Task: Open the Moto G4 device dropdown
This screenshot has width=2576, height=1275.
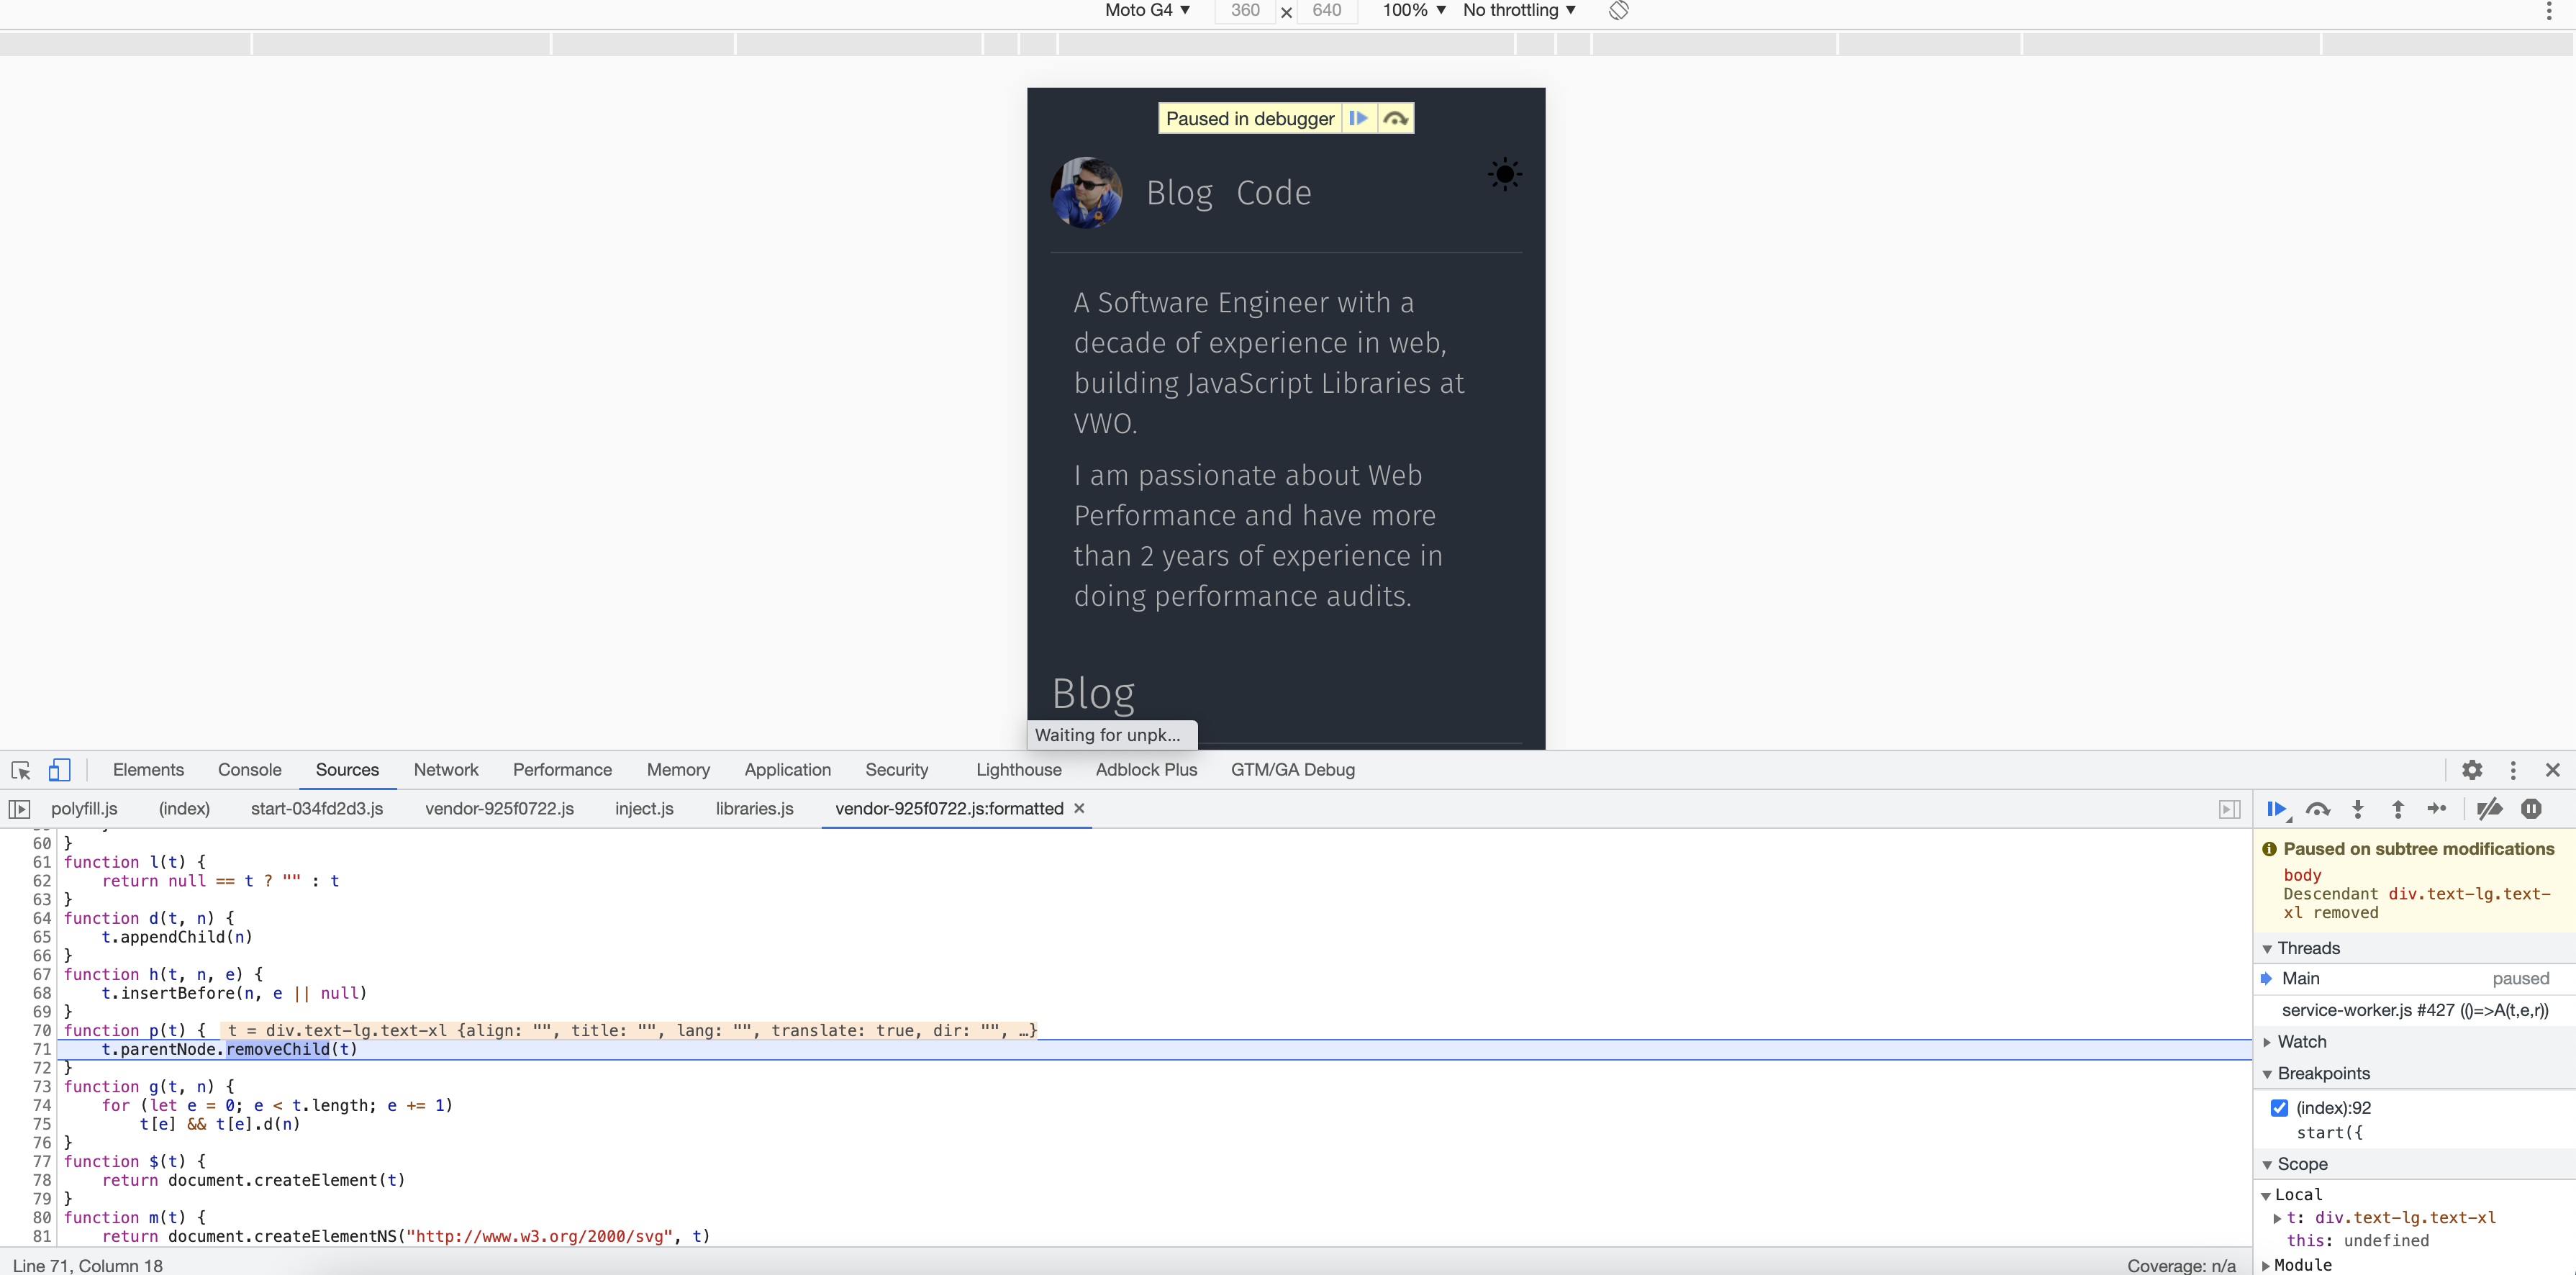Action: (x=1147, y=10)
